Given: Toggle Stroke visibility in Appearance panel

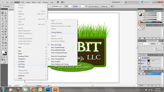Looking at the screenshot, I should click(x=139, y=61).
